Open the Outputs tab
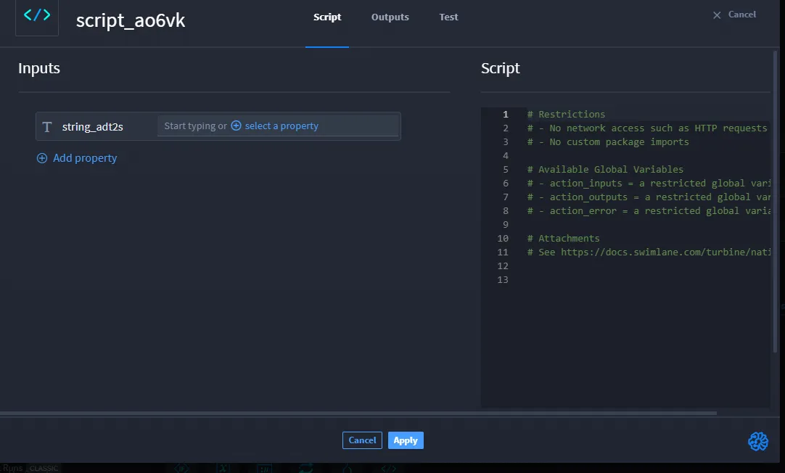 tap(390, 17)
